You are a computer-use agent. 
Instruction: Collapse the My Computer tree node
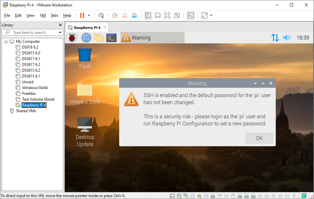pyautogui.click(x=6, y=42)
